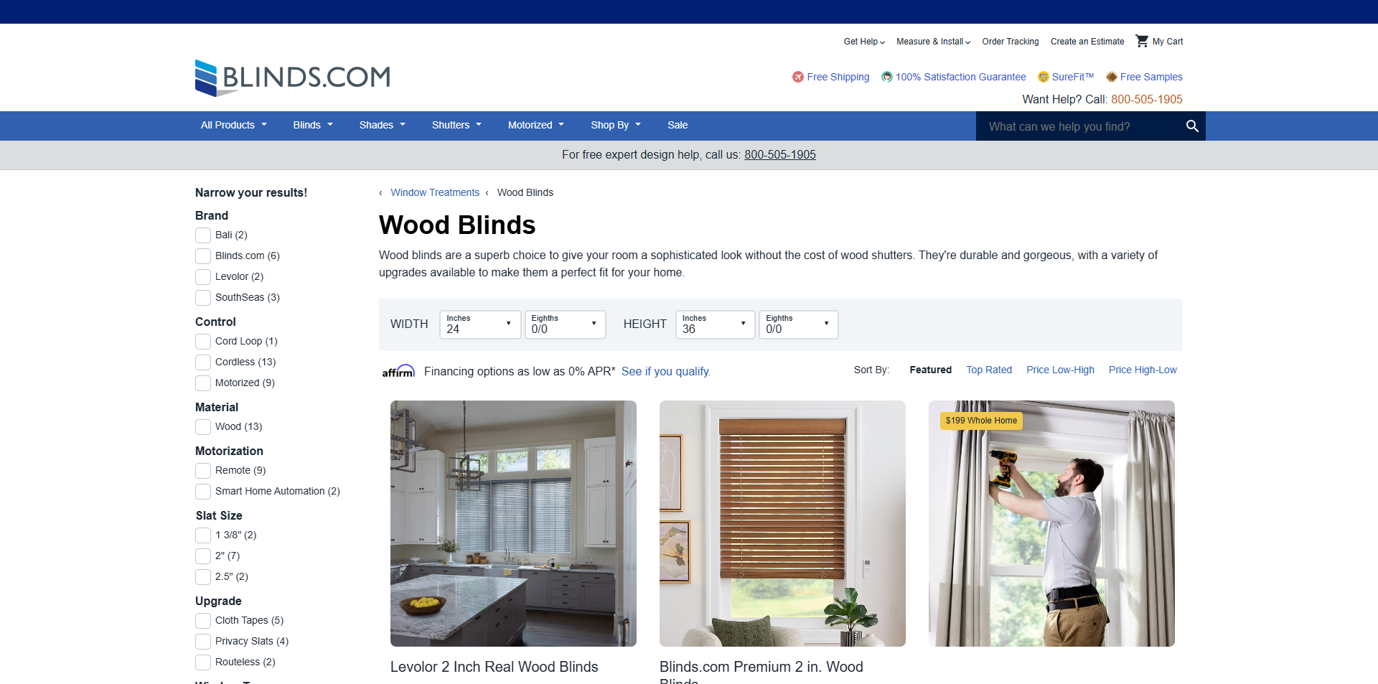Sort by Price High-Low
This screenshot has width=1378, height=684.
[1143, 370]
